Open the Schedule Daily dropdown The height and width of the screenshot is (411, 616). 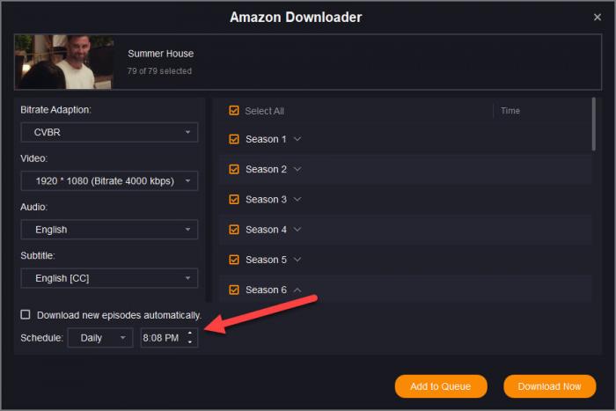click(100, 338)
